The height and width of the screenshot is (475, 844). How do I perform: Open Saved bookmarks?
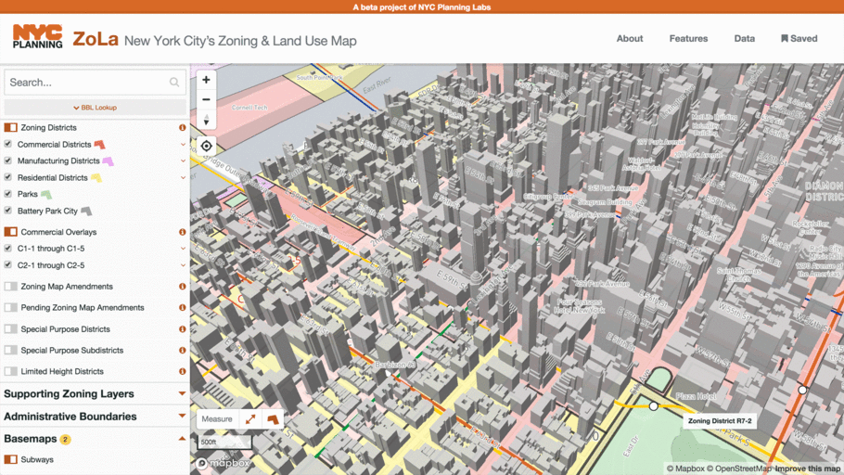point(799,38)
